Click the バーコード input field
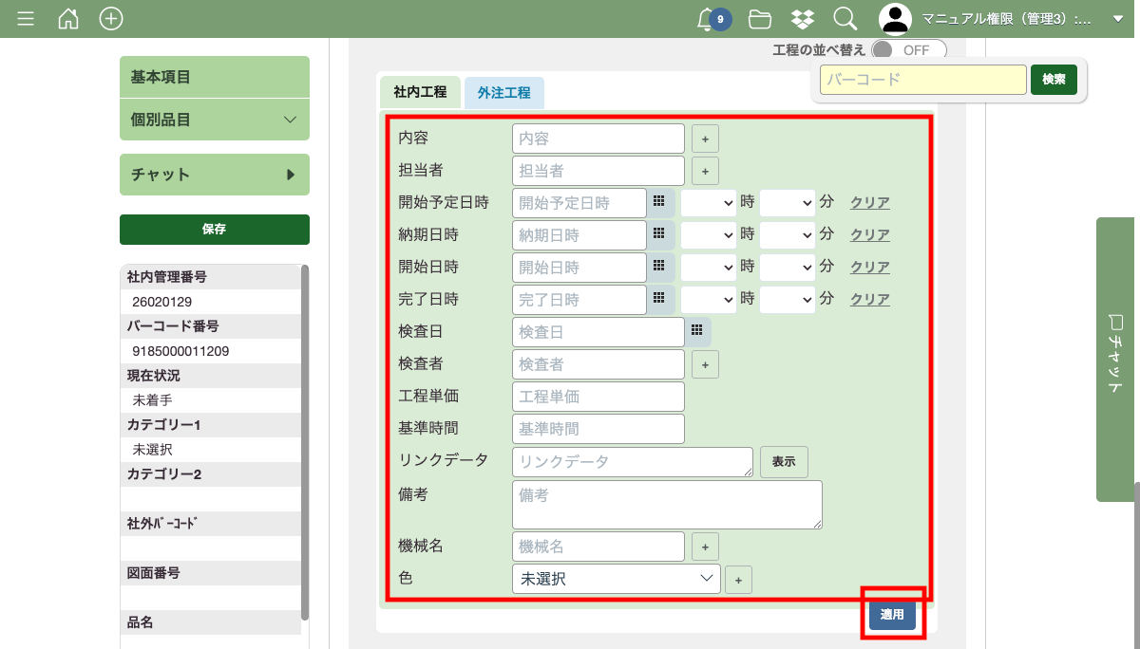 tap(922, 80)
